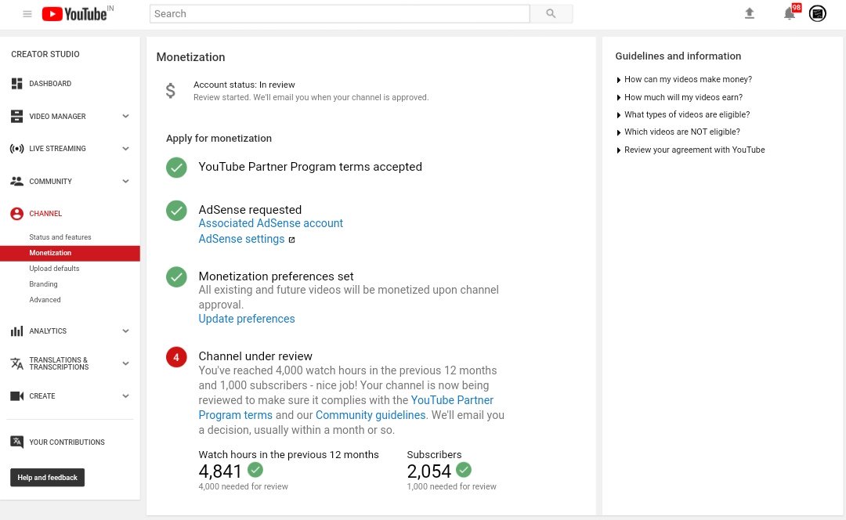
Task: Click the Dashboard grid icon
Action: (x=16, y=84)
